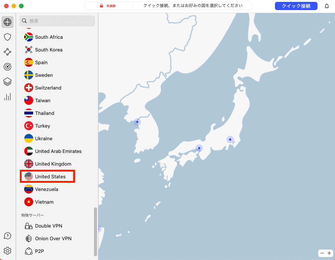Click the Sweden flag icon
This screenshot has width=335, height=260.
pyautogui.click(x=29, y=75)
